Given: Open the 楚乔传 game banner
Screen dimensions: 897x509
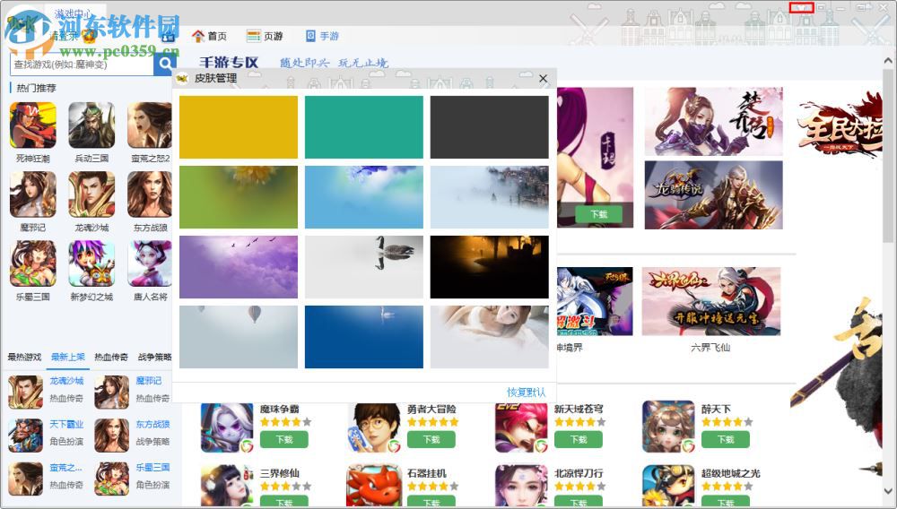Looking at the screenshot, I should pyautogui.click(x=713, y=121).
